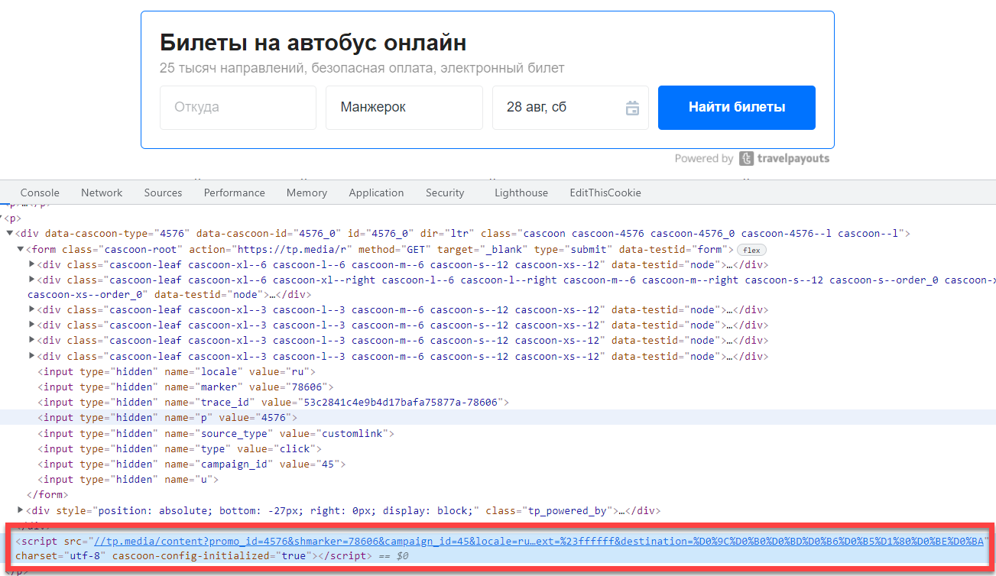Switch to the Network tab
Viewport: 996px width, 576px height.
pyautogui.click(x=102, y=193)
